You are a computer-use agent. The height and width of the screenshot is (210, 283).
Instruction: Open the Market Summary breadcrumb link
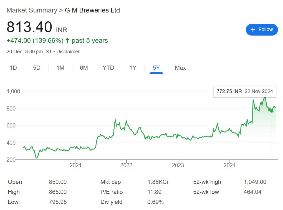(32, 10)
